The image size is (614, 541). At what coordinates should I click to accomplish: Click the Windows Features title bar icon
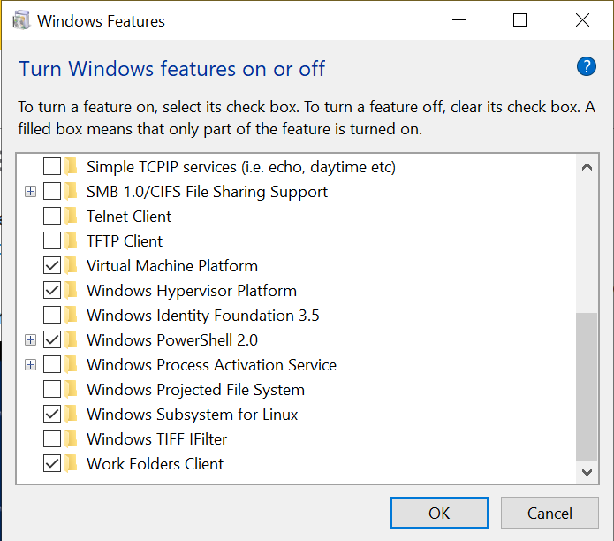(22, 20)
